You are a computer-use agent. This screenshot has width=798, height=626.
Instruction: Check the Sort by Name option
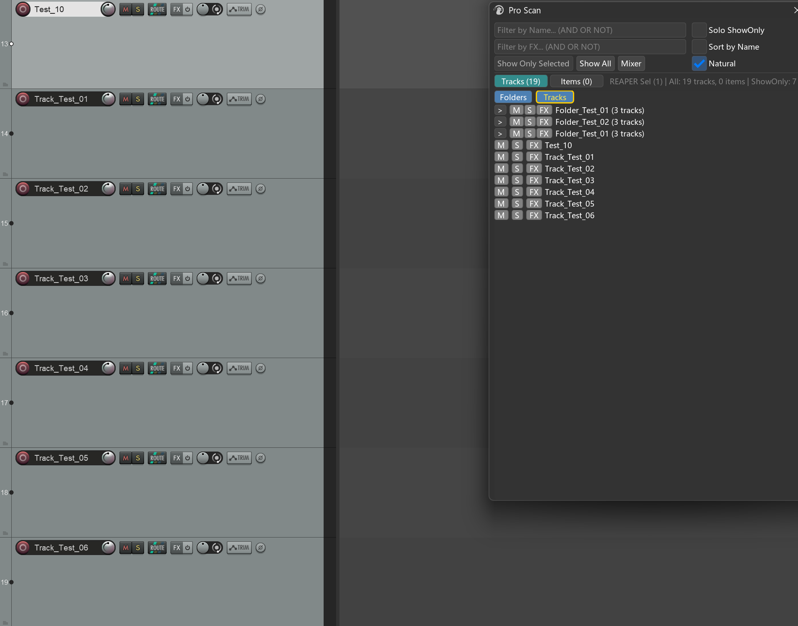tap(699, 47)
